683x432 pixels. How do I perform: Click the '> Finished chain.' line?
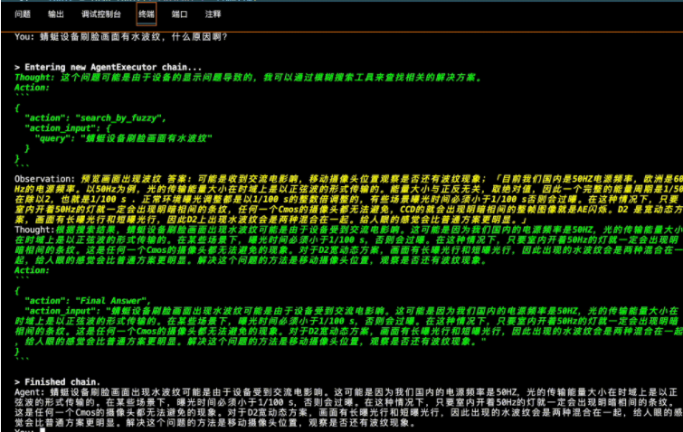58,382
